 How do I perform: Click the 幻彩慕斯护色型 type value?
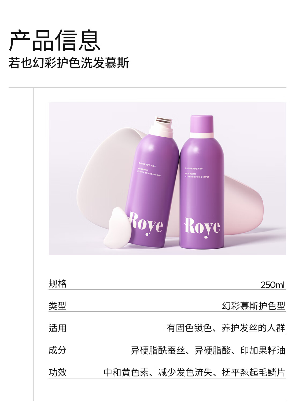tap(253, 306)
